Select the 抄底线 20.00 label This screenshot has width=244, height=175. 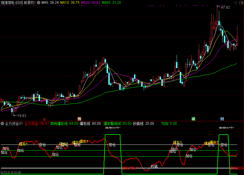[143, 124]
